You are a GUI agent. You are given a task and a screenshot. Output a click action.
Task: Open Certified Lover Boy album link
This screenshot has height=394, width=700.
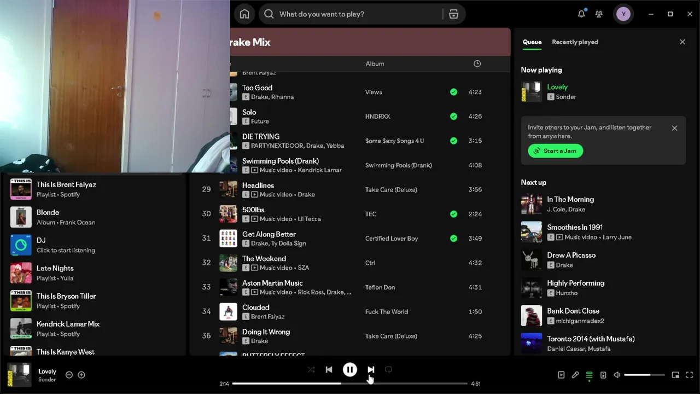(392, 239)
